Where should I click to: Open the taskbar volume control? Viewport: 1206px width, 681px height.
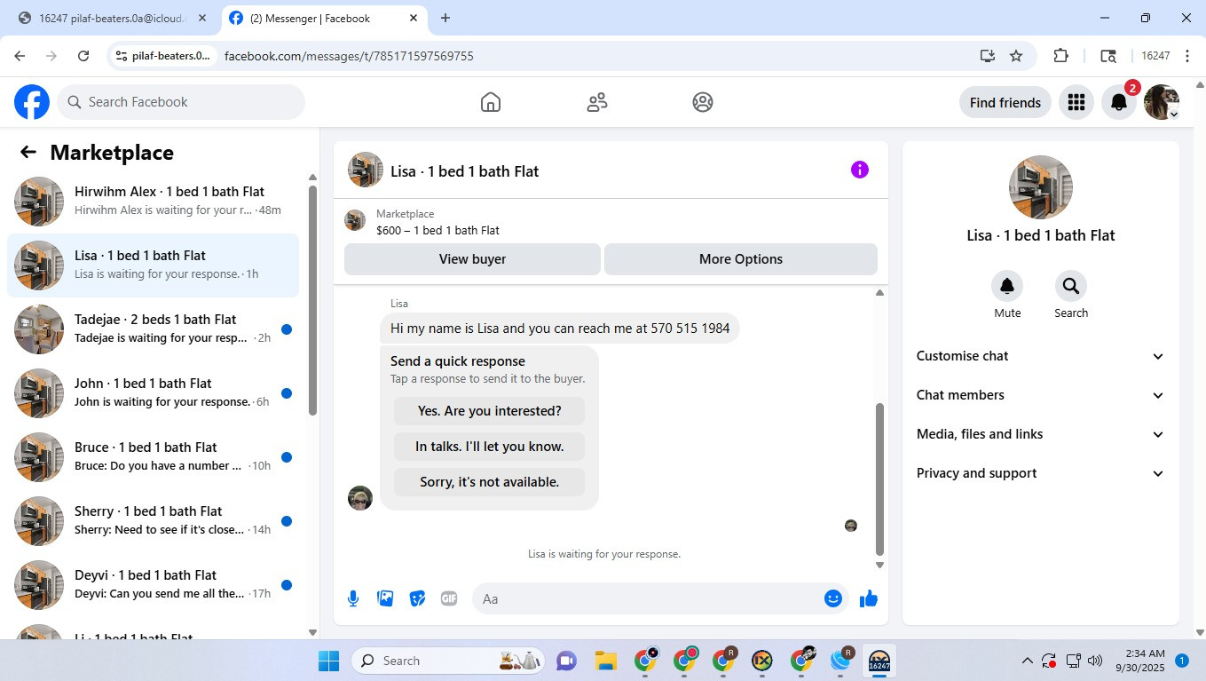click(x=1095, y=661)
